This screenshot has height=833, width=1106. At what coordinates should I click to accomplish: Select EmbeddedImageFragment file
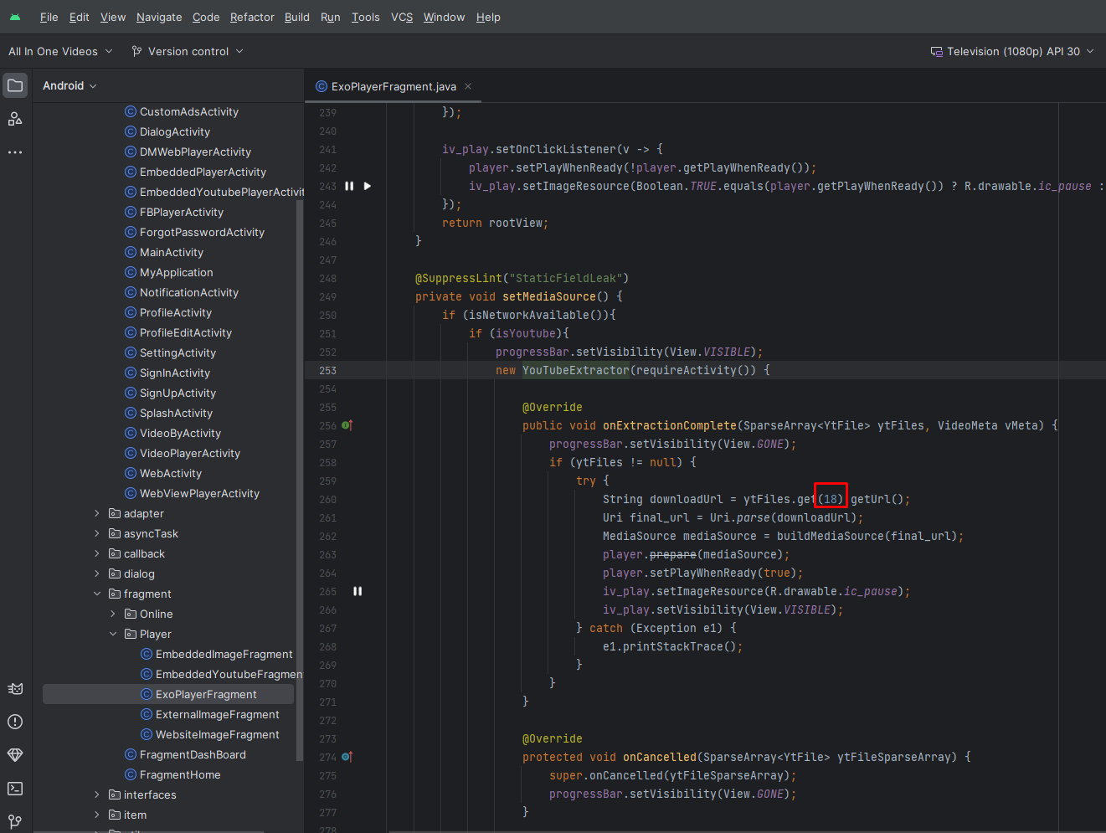click(x=224, y=654)
